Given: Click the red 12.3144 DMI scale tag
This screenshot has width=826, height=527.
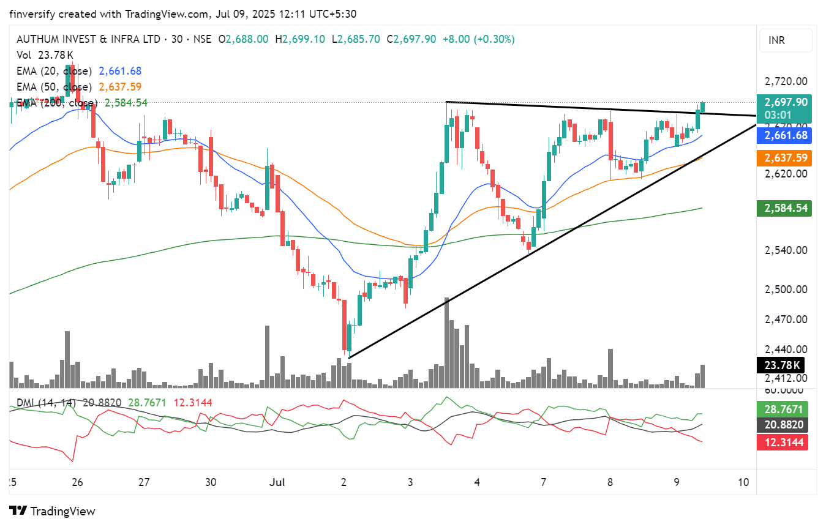Looking at the screenshot, I should (x=783, y=442).
